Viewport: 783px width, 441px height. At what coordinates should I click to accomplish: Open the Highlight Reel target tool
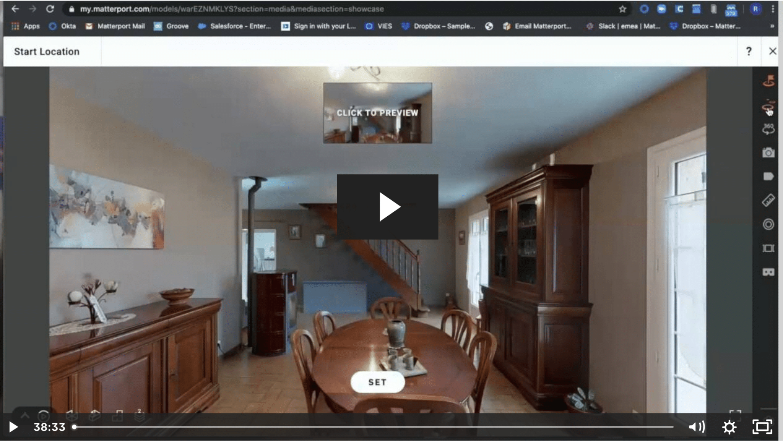768,224
